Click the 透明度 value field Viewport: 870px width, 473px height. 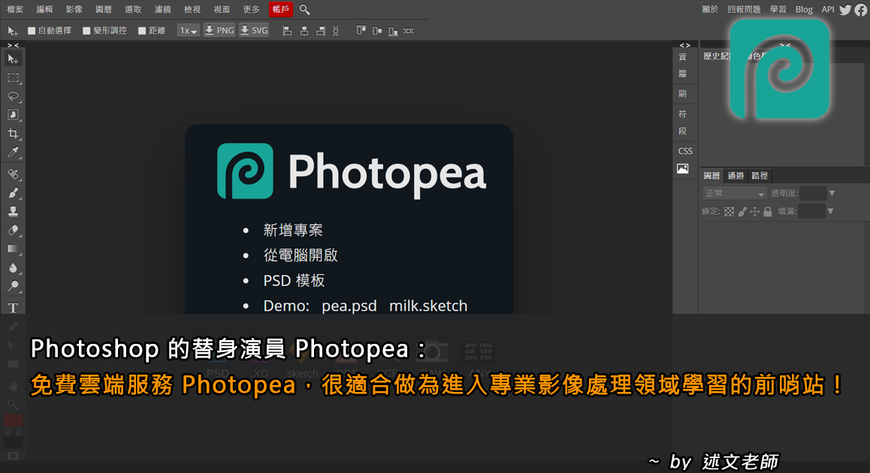pos(813,193)
